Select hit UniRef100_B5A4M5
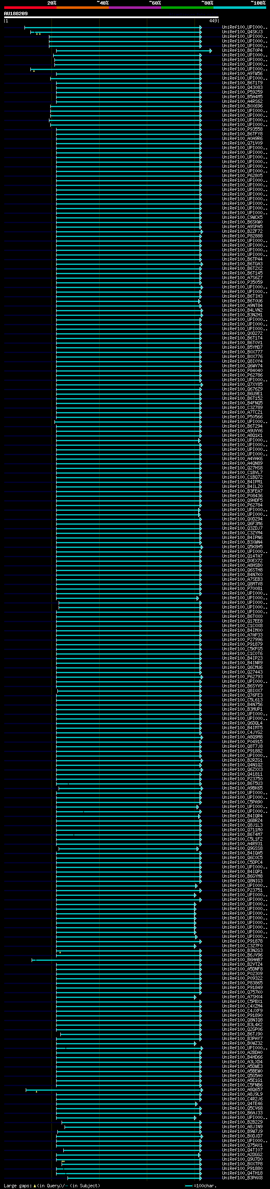 [242, 97]
